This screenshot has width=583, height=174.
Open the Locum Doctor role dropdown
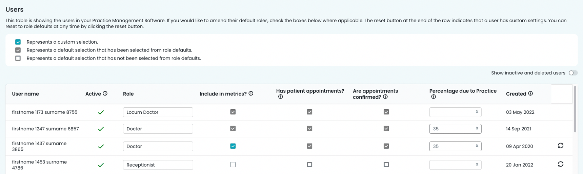(158, 112)
